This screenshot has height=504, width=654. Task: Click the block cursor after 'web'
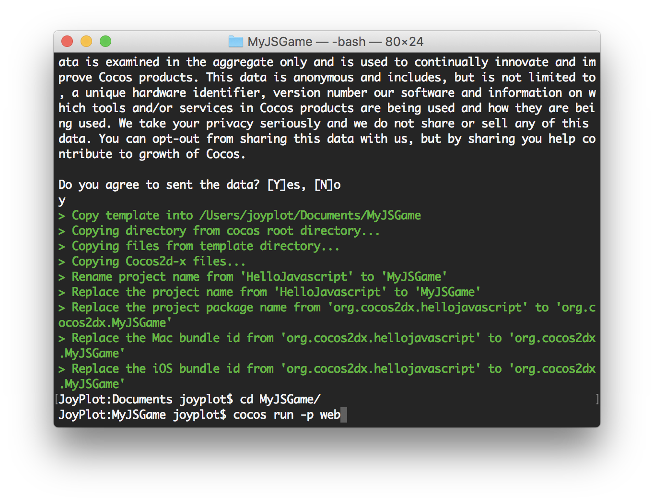coord(344,415)
